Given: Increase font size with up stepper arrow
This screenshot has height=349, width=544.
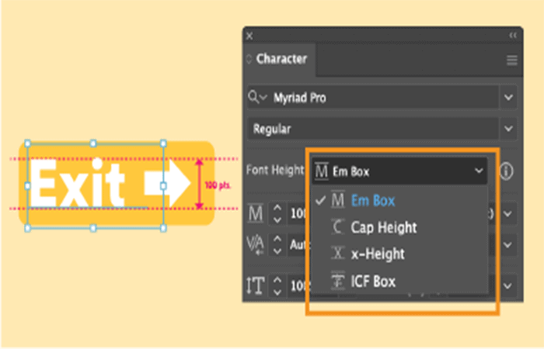Looking at the screenshot, I should (277, 208).
